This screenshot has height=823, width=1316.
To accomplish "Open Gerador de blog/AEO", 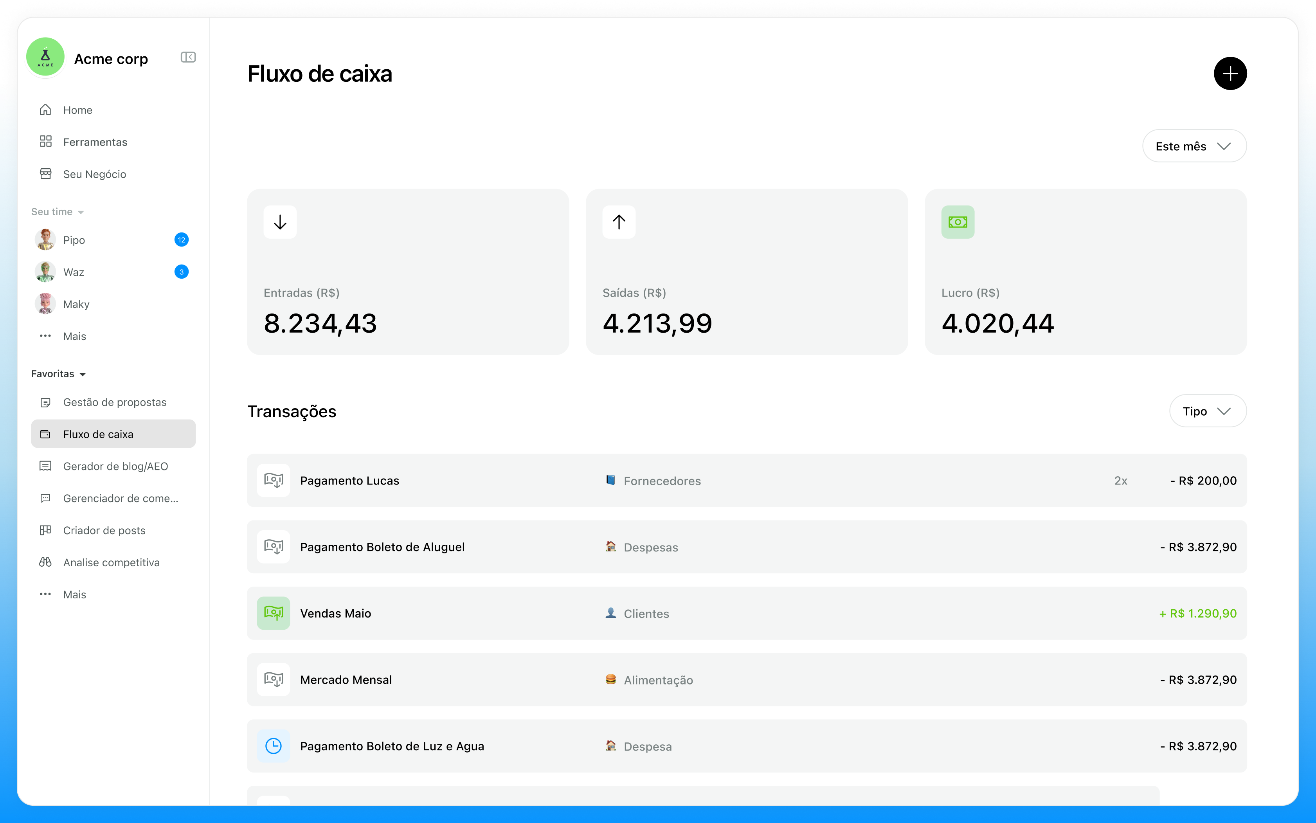I will pos(113,466).
